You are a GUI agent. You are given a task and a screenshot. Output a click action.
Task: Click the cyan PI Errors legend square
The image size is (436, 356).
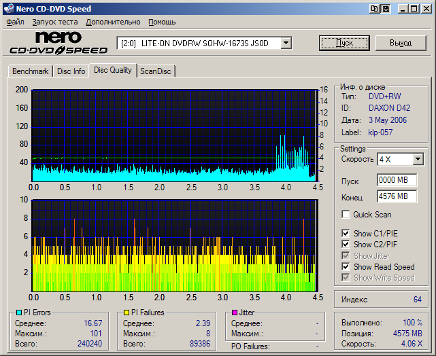18,313
